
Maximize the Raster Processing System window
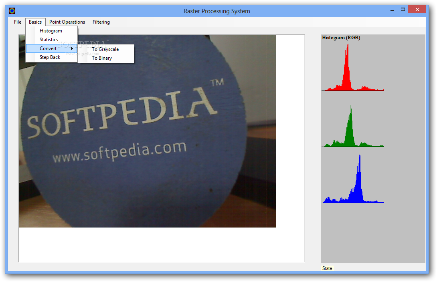point(403,10)
